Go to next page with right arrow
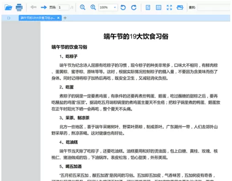This screenshot has width=232, height=181. pos(44,7)
